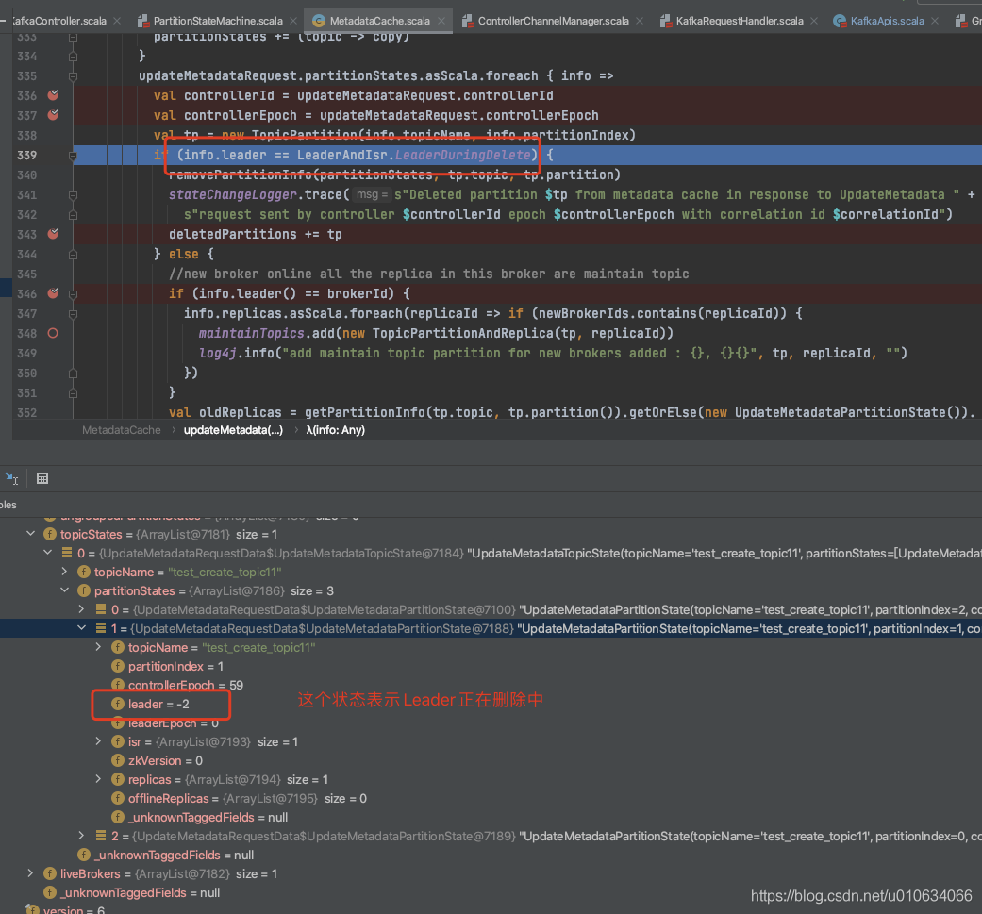Close the PartitionStateMachine.scala tab
This screenshot has height=914, width=982.
tap(293, 21)
